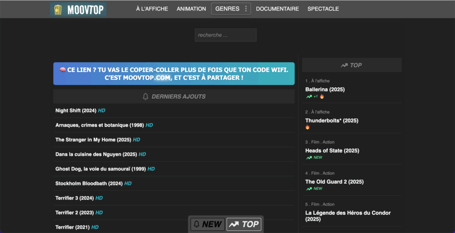The height and width of the screenshot is (233, 455).
Task: Open Stockholm Bloodbath (2024) movie link
Action: [89, 184]
